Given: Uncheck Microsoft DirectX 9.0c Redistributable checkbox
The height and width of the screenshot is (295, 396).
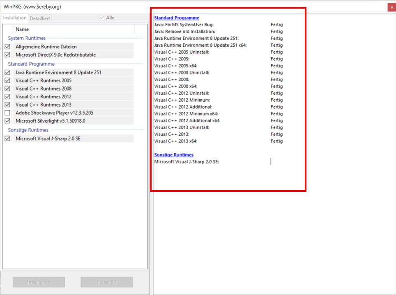Looking at the screenshot, I should 7,54.
